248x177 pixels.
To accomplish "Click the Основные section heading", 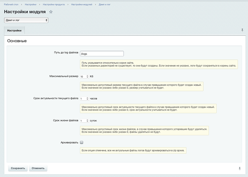I will point(17,41).
